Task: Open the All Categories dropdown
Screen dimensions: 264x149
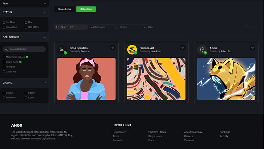Action: pyautogui.click(x=104, y=27)
